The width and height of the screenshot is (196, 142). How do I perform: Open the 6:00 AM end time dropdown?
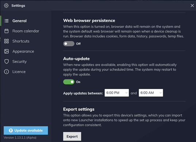coord(151,93)
